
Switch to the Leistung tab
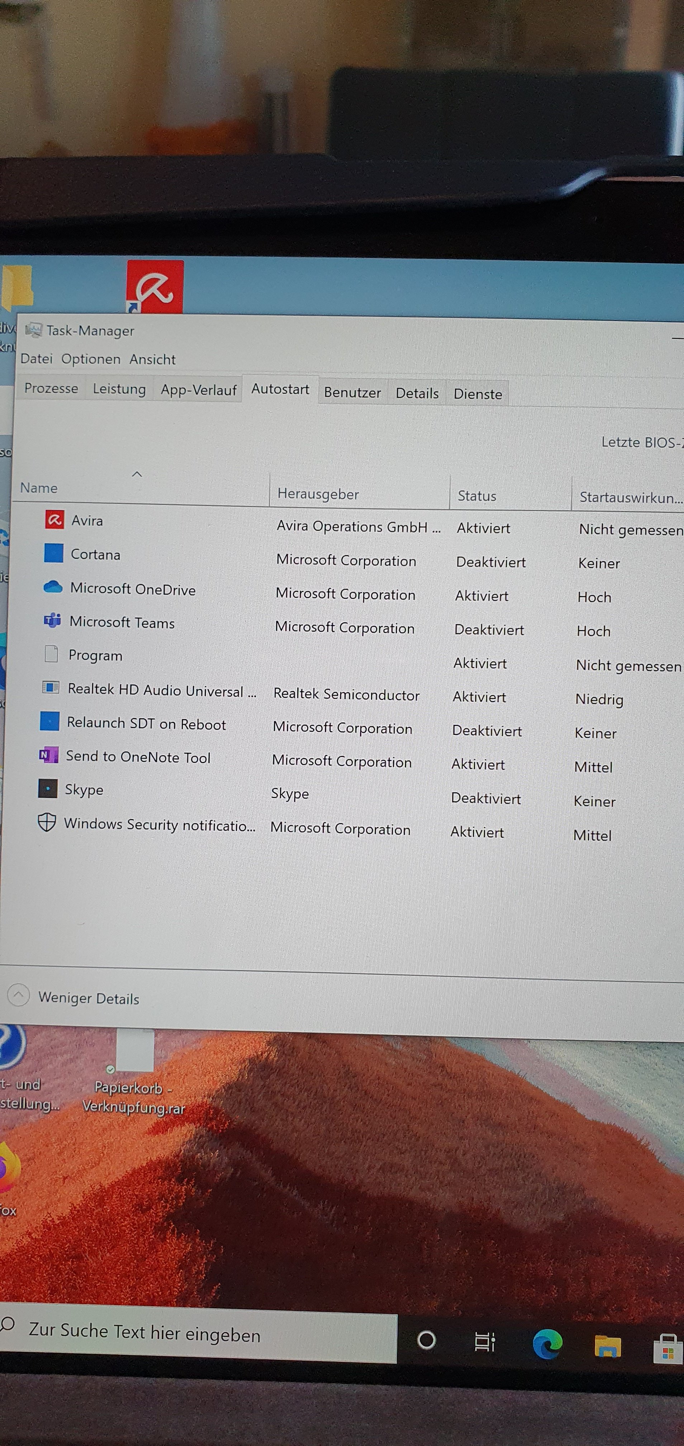(119, 389)
